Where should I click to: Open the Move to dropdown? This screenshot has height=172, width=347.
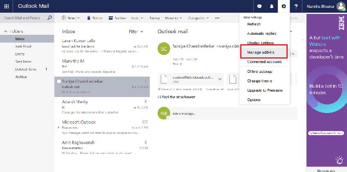[173, 18]
